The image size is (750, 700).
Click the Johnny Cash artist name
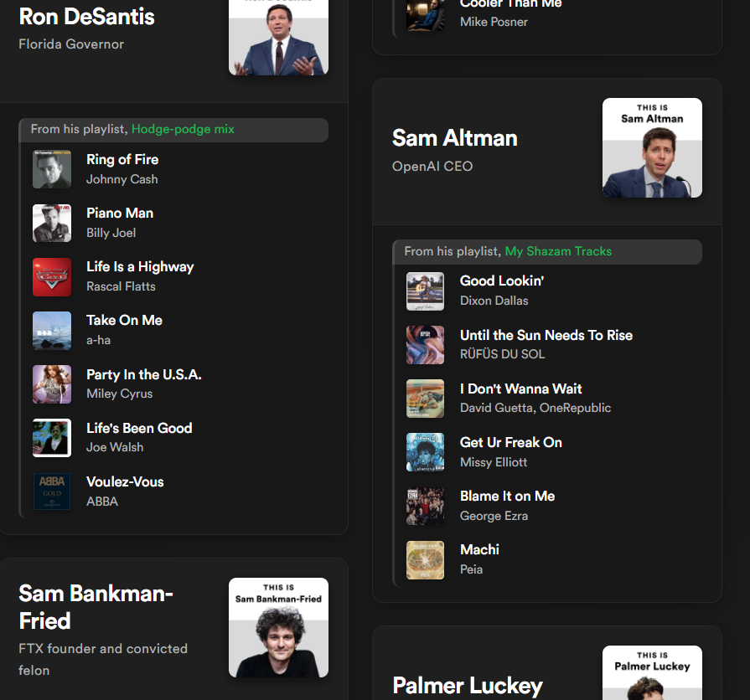(x=122, y=179)
